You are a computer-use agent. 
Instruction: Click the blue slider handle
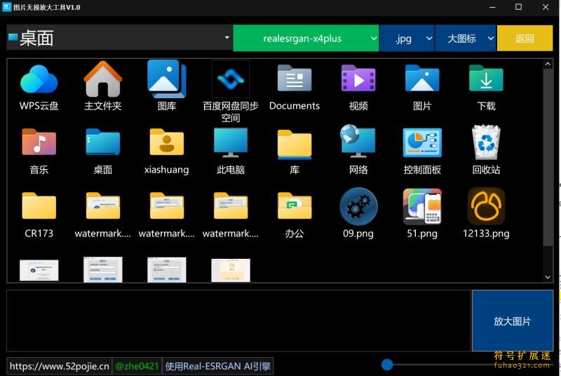coord(387,365)
